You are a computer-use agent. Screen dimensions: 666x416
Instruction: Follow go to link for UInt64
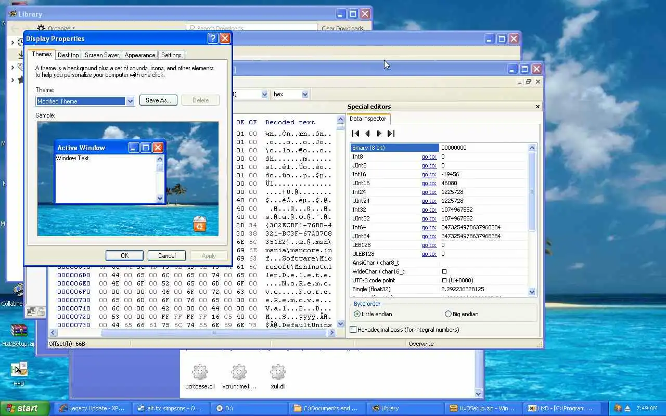(x=429, y=236)
